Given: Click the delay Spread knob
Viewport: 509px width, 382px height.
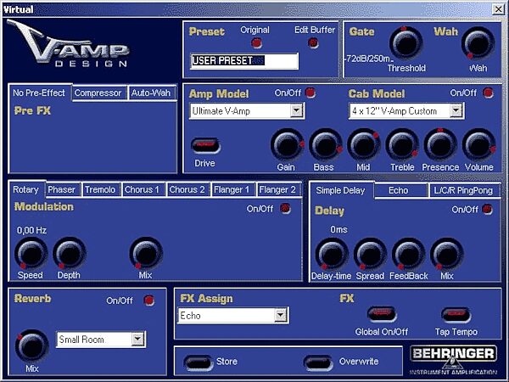Looking at the screenshot, I should pos(370,254).
